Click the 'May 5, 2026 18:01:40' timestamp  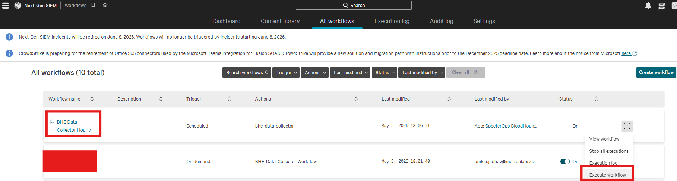406,161
